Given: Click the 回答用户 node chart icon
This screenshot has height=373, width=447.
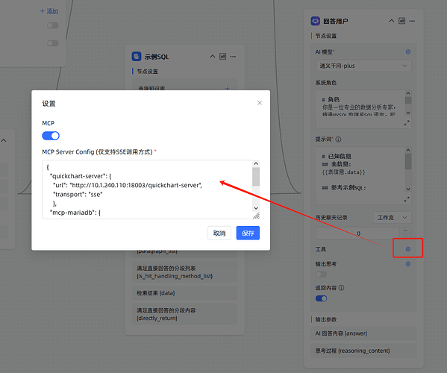Looking at the screenshot, I should tap(401, 21).
